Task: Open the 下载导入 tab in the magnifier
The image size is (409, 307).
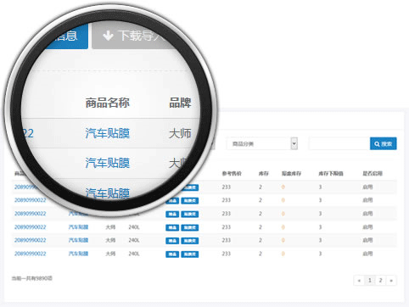Action: [136, 36]
